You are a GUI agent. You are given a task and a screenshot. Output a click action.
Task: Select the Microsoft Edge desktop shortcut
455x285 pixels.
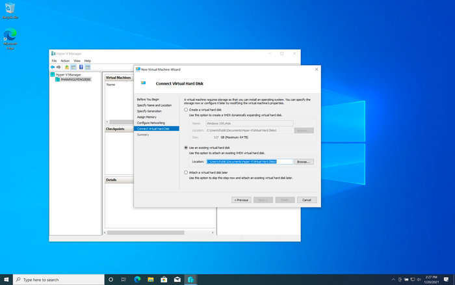pos(10,39)
